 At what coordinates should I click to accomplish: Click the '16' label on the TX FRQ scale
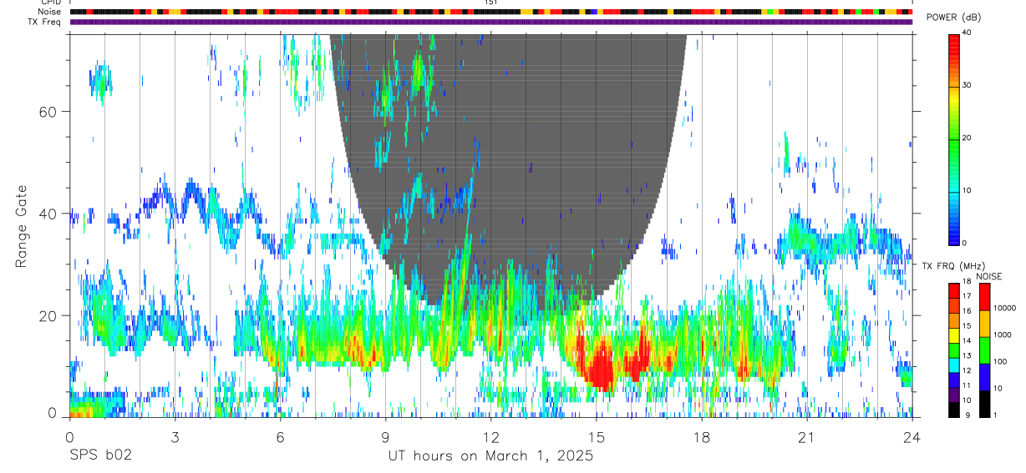(967, 310)
